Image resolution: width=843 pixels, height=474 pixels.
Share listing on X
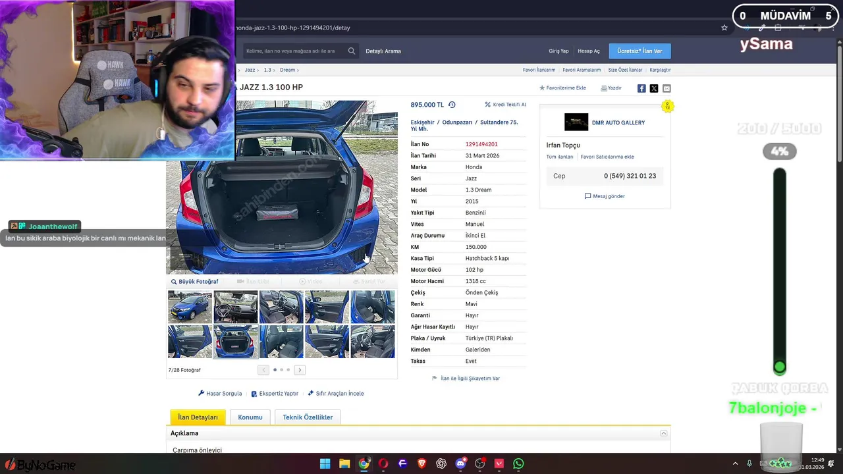click(654, 88)
